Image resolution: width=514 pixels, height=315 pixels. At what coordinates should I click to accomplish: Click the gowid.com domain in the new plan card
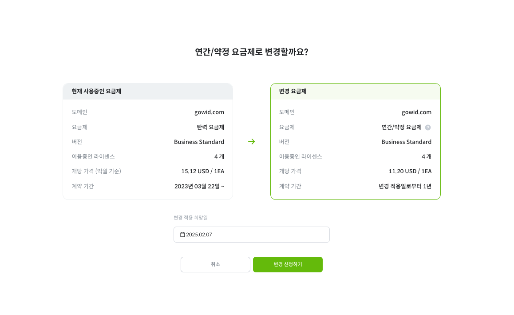pos(416,112)
